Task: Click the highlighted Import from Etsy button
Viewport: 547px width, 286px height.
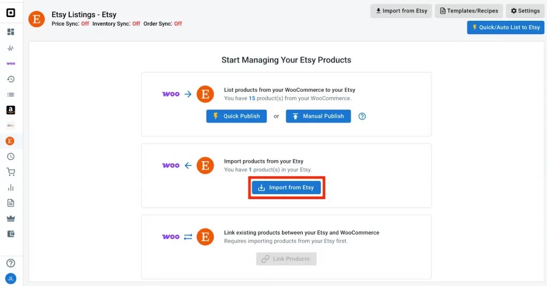Action: pyautogui.click(x=286, y=187)
